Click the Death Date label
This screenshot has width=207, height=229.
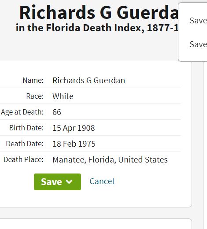[25, 144]
